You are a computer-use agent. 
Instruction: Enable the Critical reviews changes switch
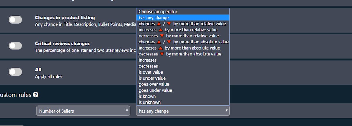tap(15, 46)
